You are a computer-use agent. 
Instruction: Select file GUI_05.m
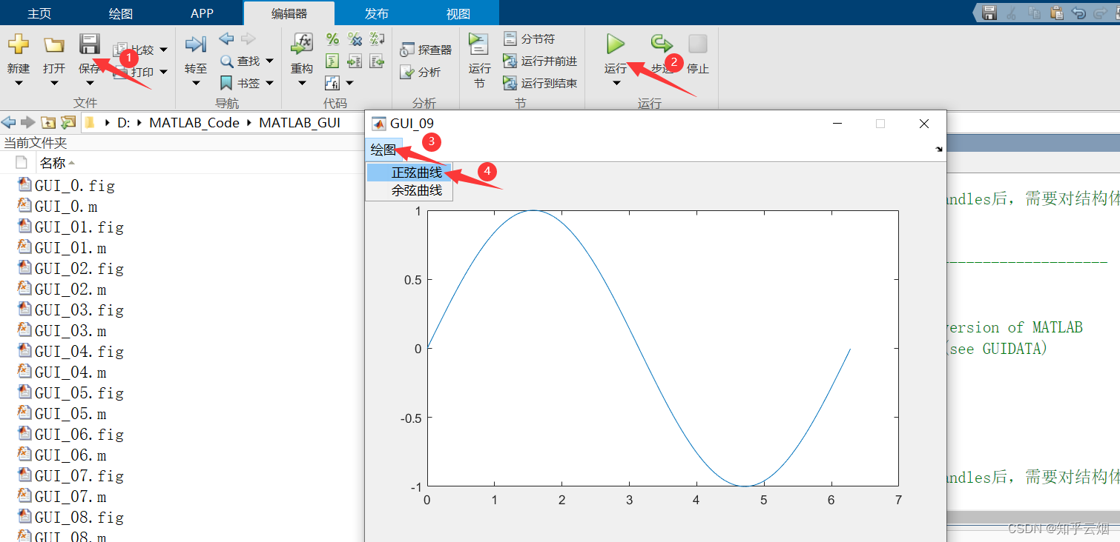coord(70,414)
